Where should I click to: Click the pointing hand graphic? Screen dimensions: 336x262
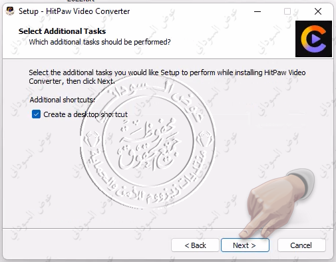pyautogui.click(x=277, y=203)
